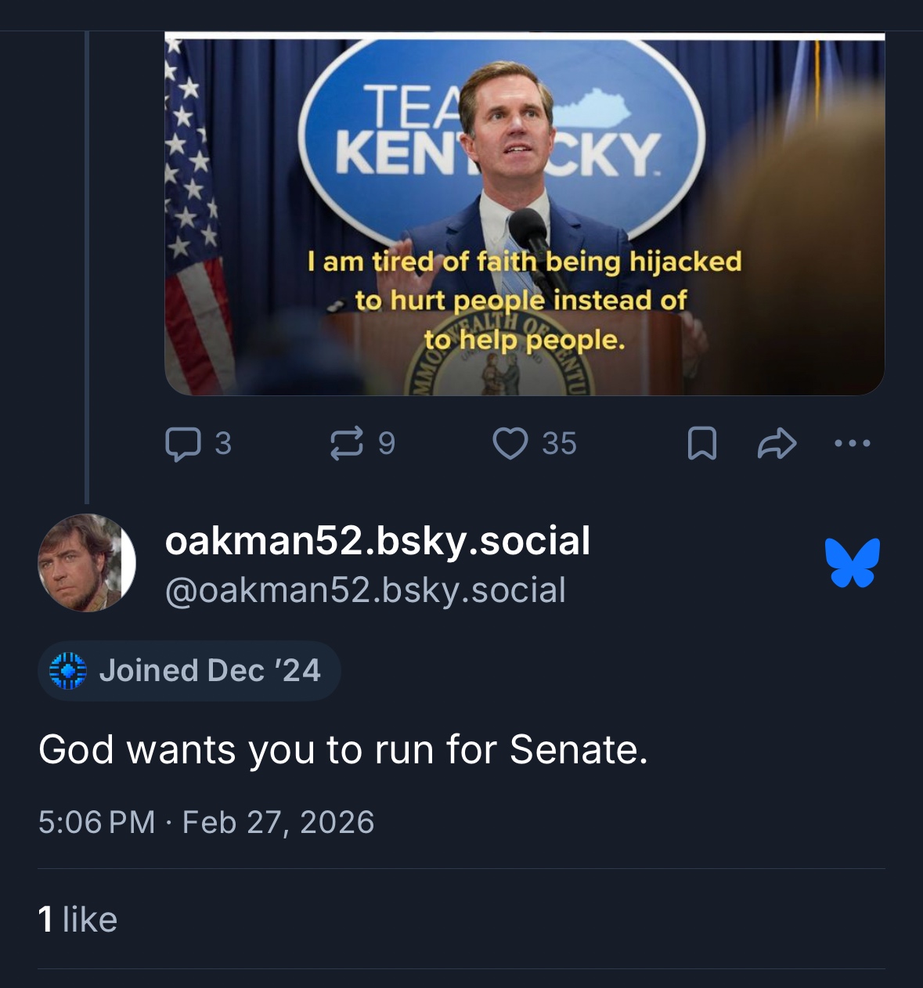
Task: Click the bold oakman52.bsky.social display name
Action: (x=377, y=541)
